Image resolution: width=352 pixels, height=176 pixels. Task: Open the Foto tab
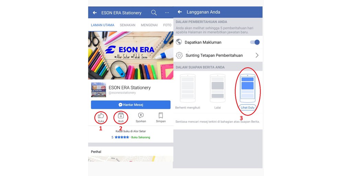(x=167, y=25)
